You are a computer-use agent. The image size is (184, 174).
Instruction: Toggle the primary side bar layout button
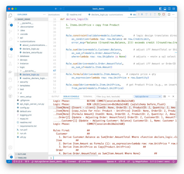point(161,9)
